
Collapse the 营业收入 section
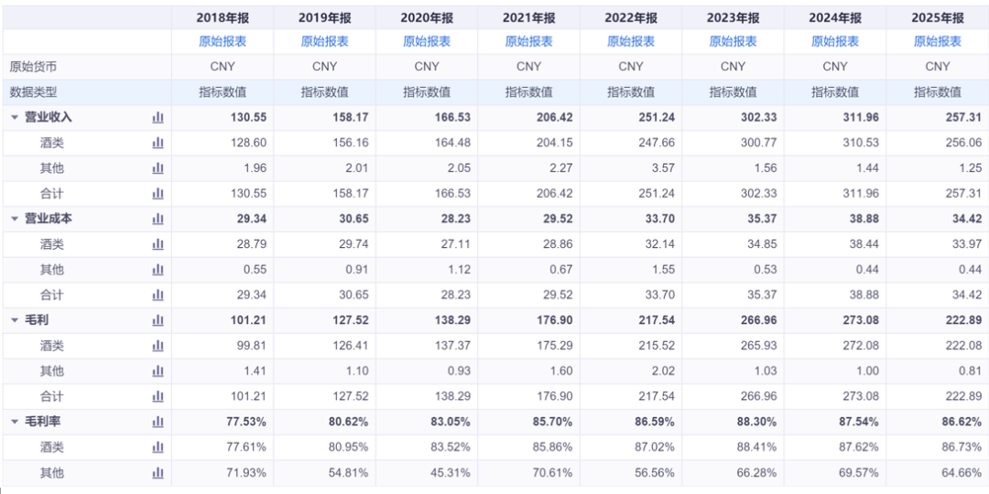(x=15, y=117)
